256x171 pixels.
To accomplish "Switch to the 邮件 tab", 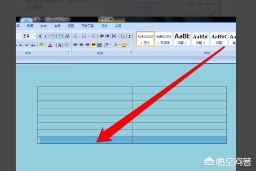I will coord(44,26).
